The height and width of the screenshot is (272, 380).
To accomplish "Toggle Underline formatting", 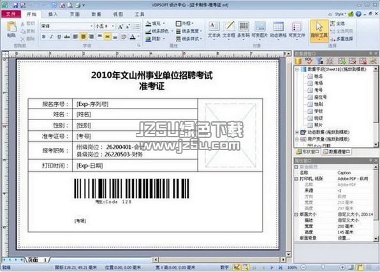I will [x=59, y=36].
